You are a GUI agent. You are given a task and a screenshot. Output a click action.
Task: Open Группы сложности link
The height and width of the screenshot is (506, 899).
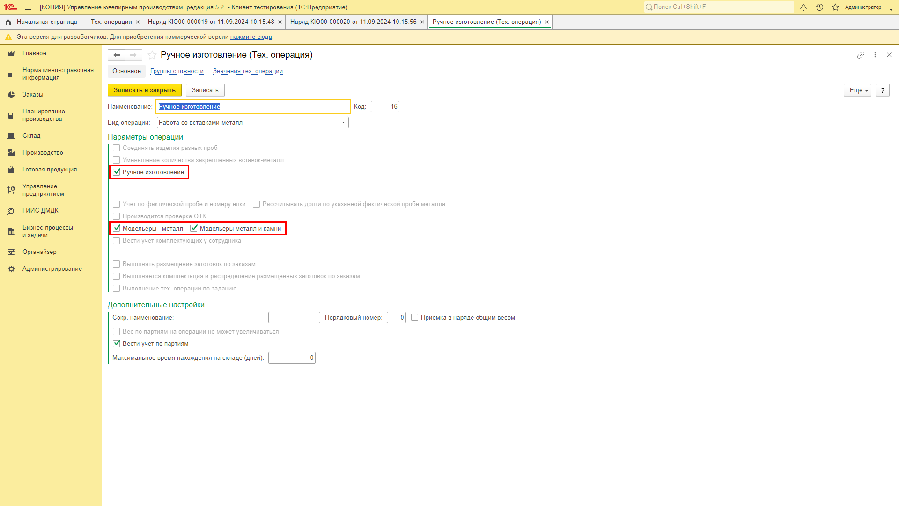(177, 71)
